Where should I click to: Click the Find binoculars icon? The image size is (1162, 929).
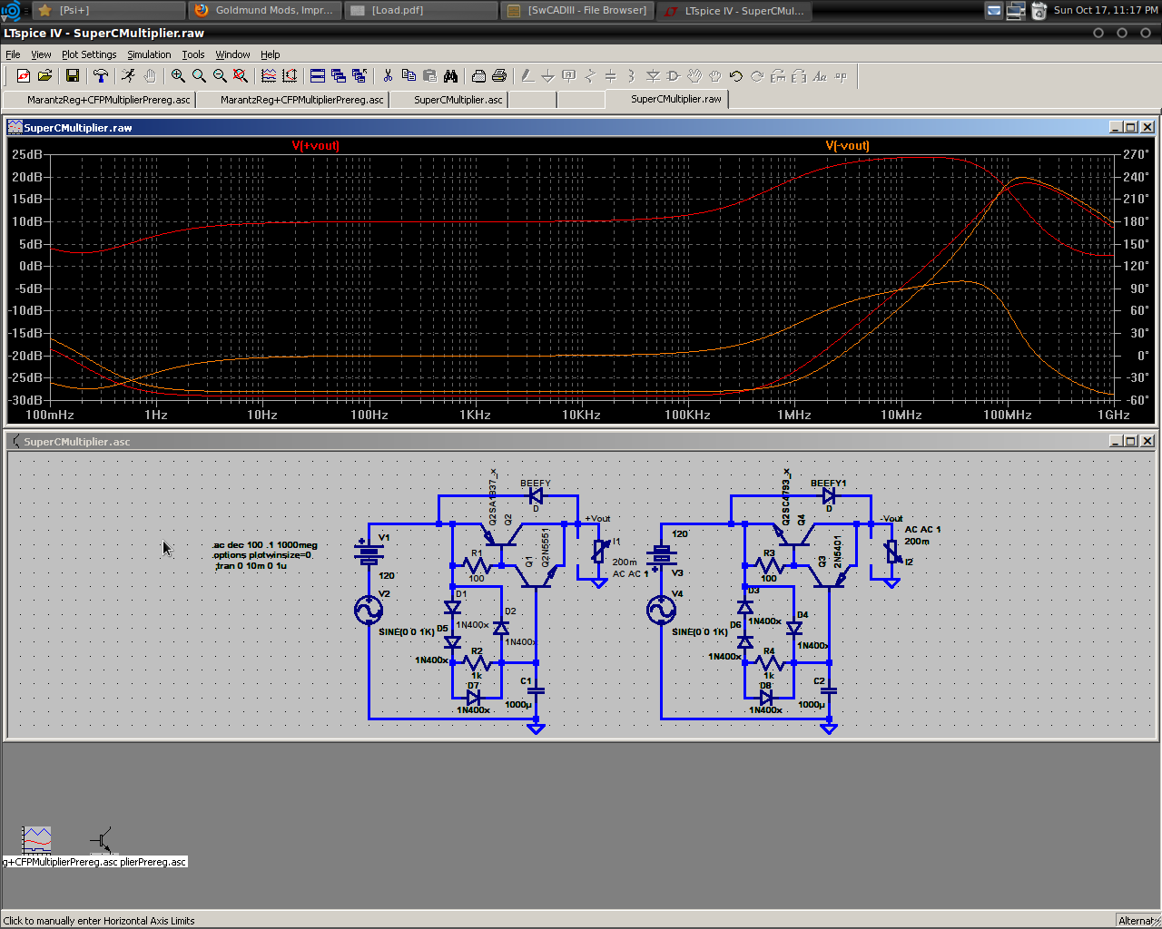point(450,76)
